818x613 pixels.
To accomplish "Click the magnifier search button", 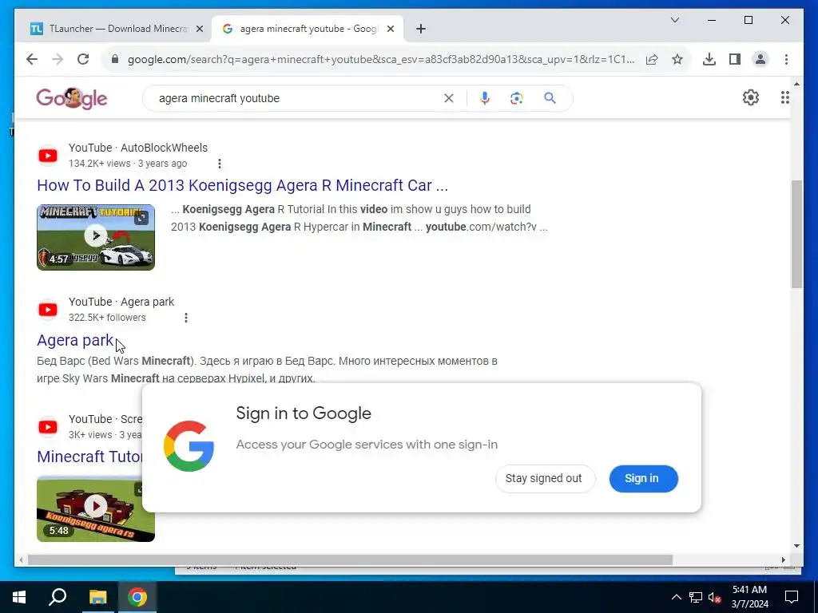I will tap(550, 97).
